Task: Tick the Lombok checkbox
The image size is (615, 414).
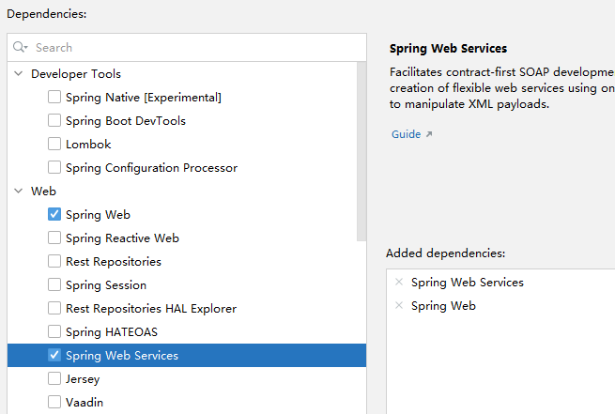Action: pos(54,144)
